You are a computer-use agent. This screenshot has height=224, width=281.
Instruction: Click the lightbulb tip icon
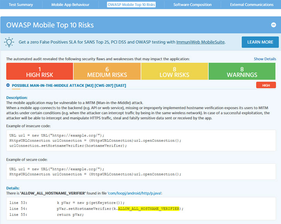(9, 42)
